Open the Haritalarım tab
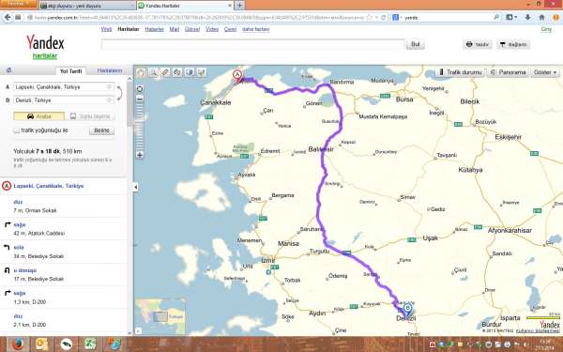 point(110,70)
